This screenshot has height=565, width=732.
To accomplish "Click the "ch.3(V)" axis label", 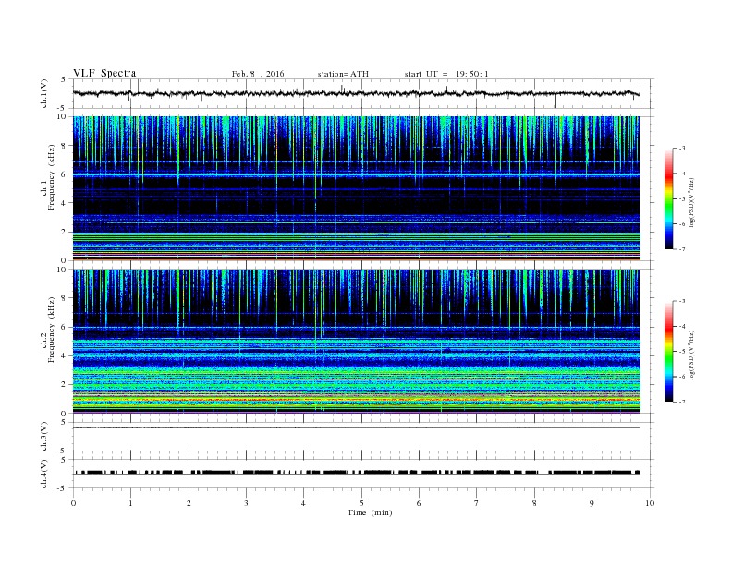I will coord(44,437).
